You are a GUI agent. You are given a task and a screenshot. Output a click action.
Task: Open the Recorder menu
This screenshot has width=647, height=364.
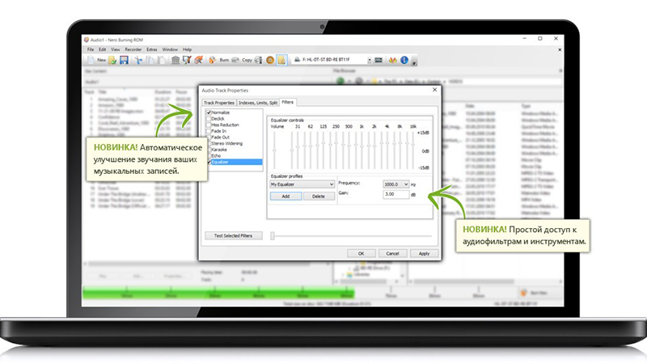(x=133, y=49)
